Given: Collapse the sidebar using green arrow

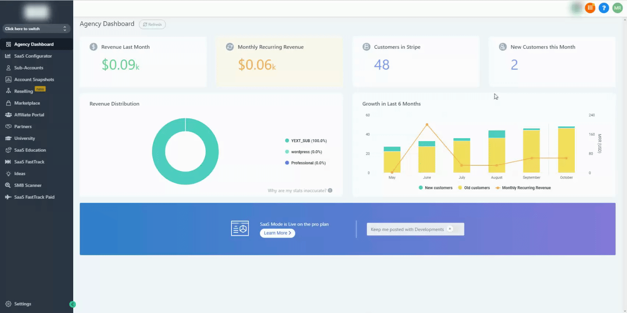Looking at the screenshot, I should [72, 304].
